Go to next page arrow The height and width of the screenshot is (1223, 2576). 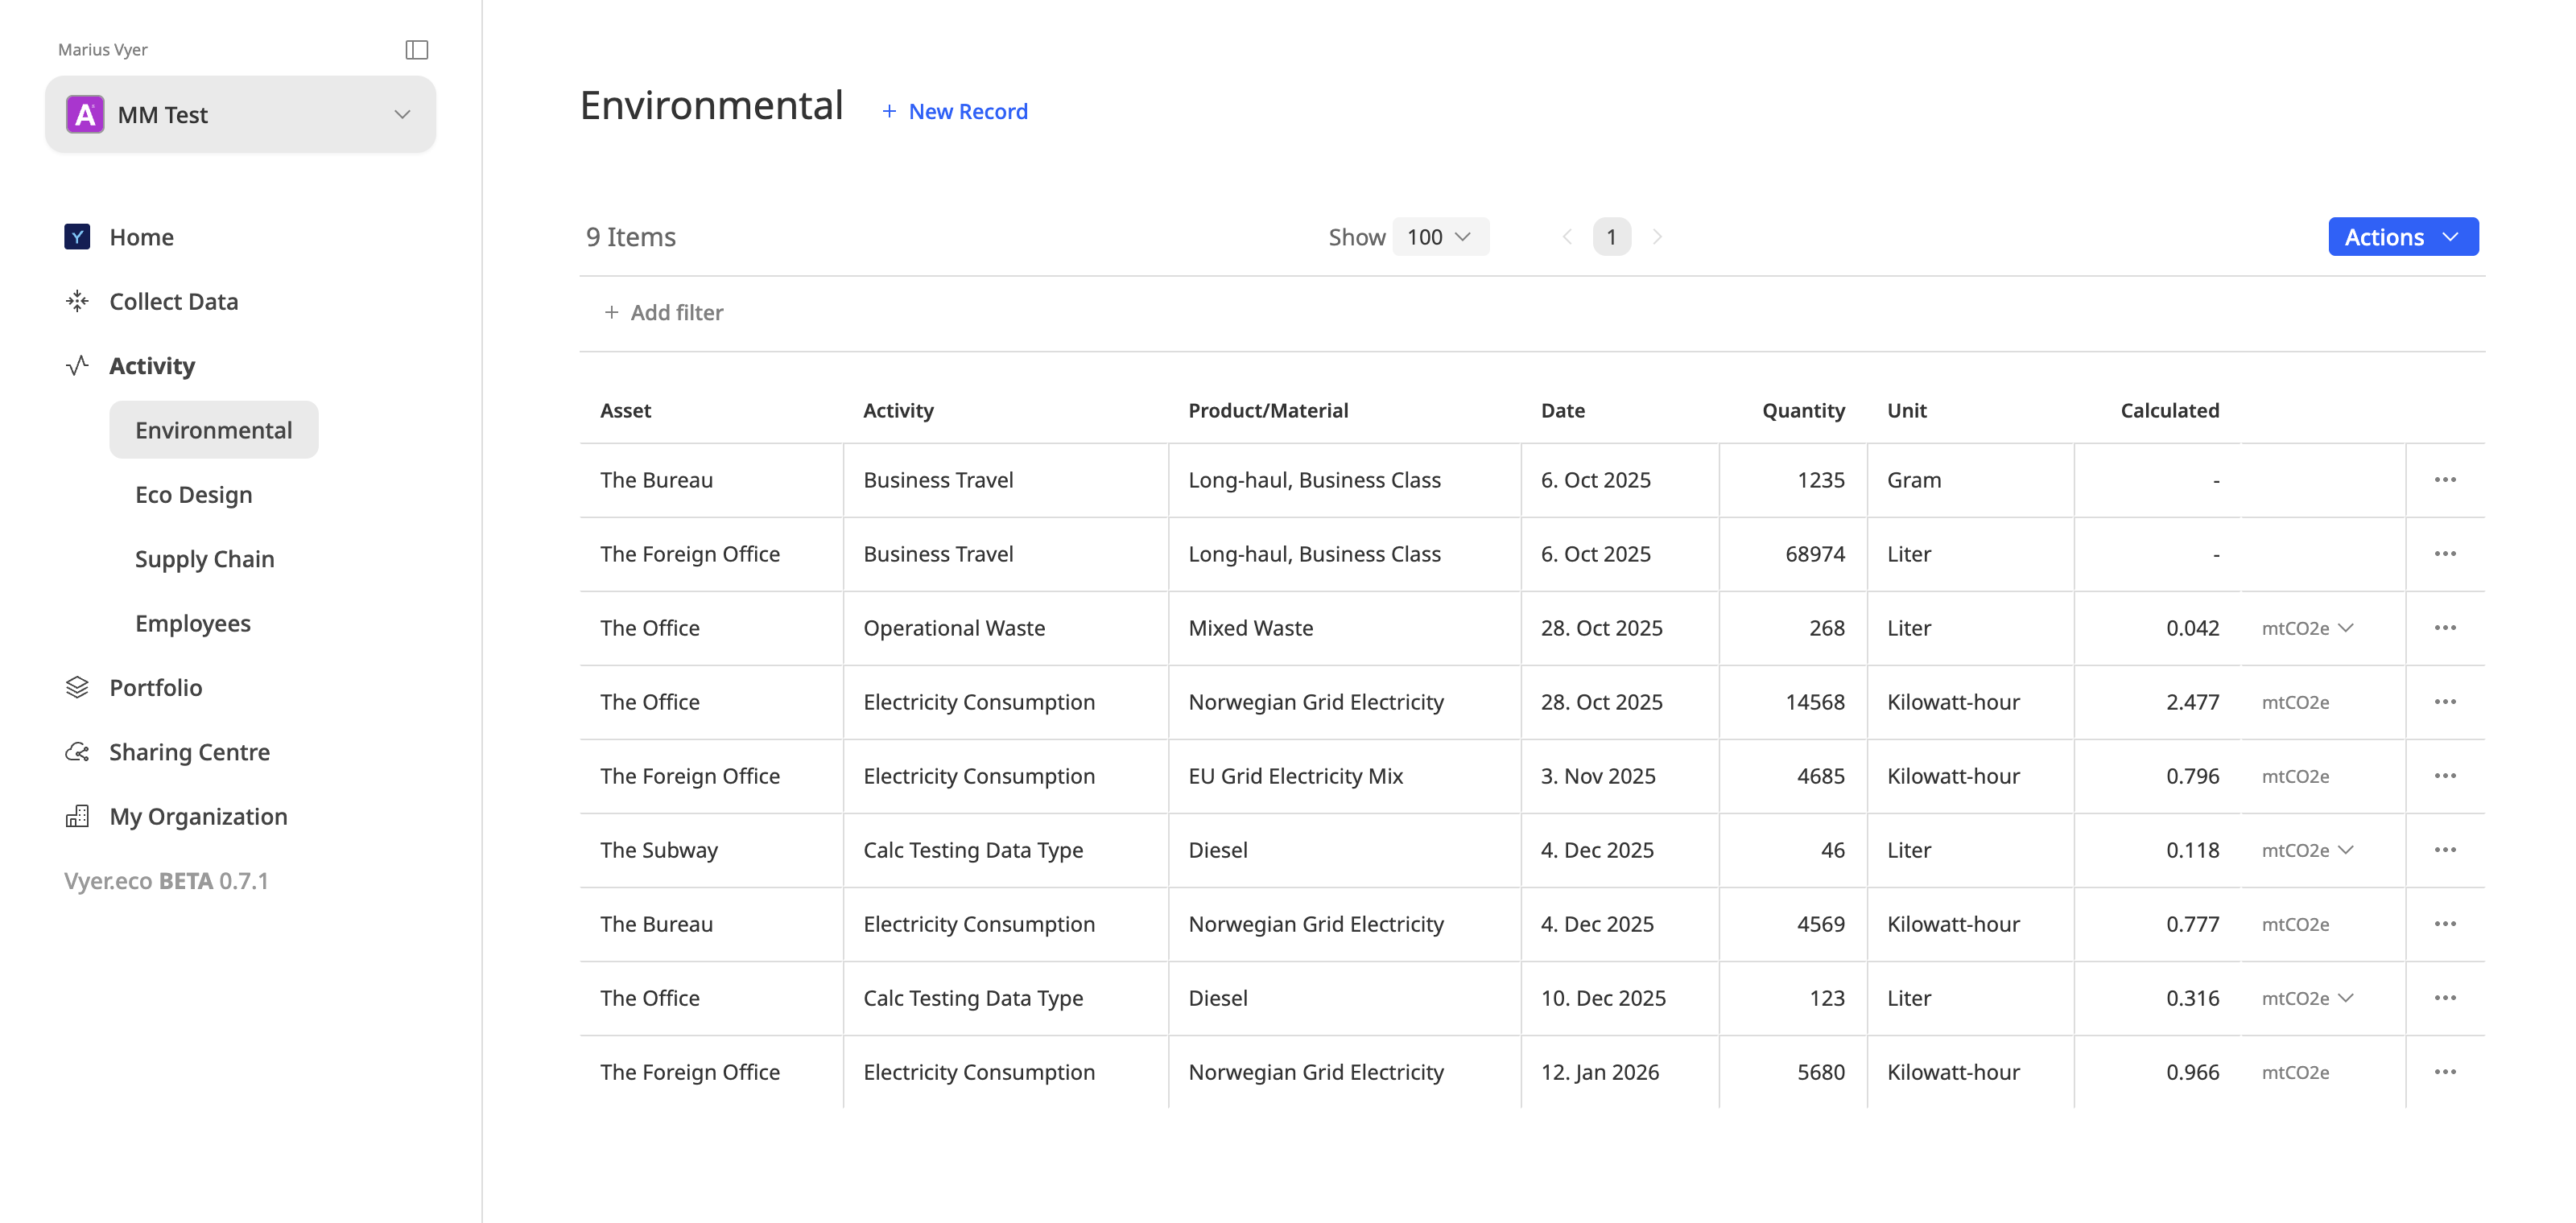pyautogui.click(x=1657, y=237)
